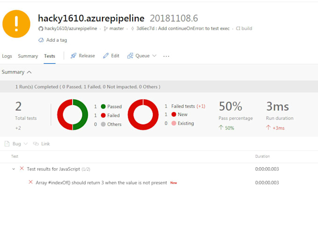Click the green Passed legend dot

tap(103, 106)
